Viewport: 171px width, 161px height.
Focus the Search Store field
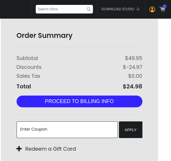(64, 9)
